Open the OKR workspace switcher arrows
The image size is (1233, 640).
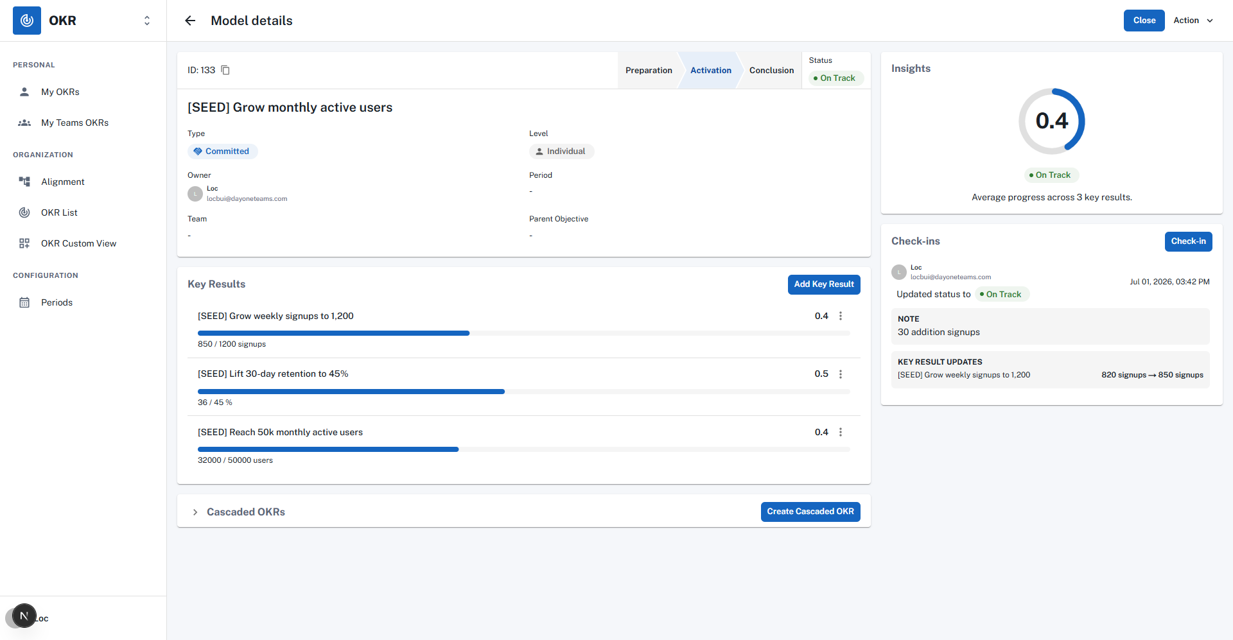(147, 21)
